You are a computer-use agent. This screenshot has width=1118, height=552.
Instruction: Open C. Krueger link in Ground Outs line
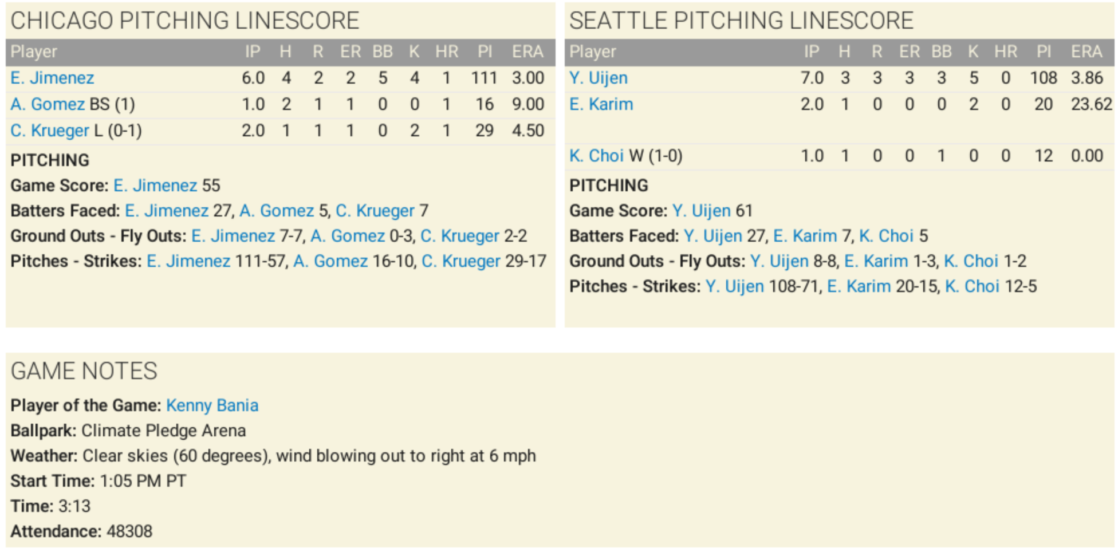point(460,236)
